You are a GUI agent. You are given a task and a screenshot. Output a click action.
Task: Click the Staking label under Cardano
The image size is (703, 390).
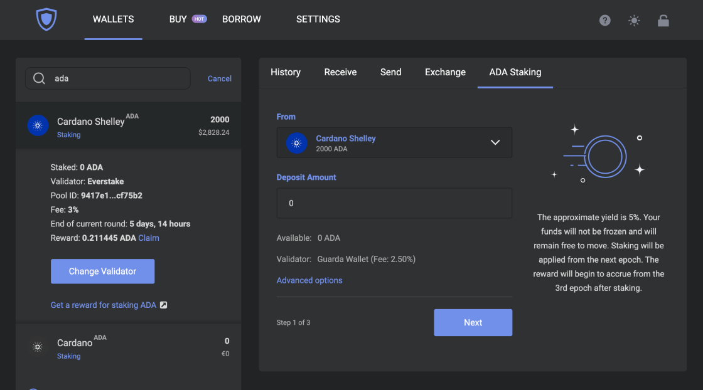tap(68, 356)
